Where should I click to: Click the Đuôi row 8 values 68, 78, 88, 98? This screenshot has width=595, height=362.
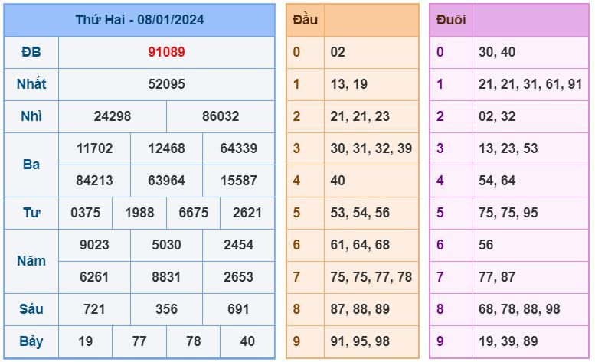click(x=519, y=309)
